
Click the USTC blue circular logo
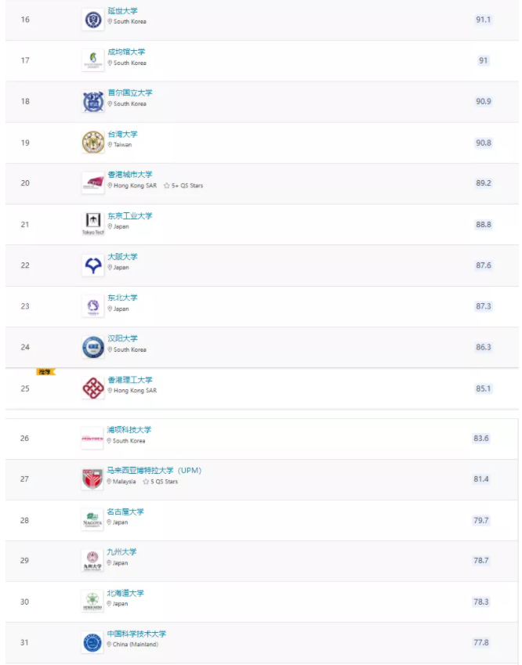92,642
